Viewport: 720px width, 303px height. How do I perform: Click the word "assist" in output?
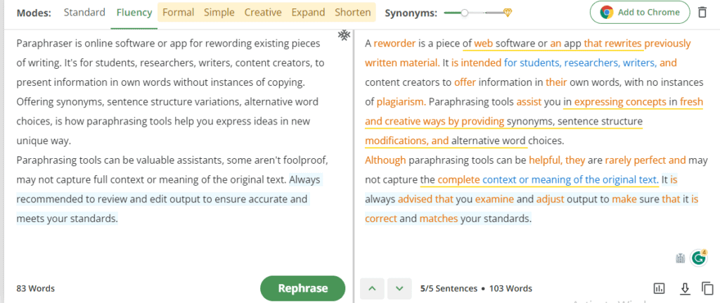(x=529, y=101)
